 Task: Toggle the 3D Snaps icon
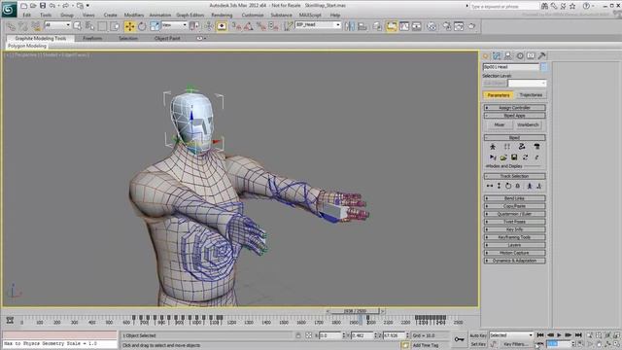[x=237, y=26]
